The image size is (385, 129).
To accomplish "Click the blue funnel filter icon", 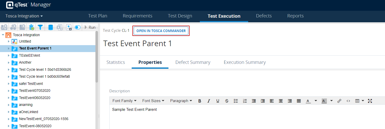I will point(40,27).
